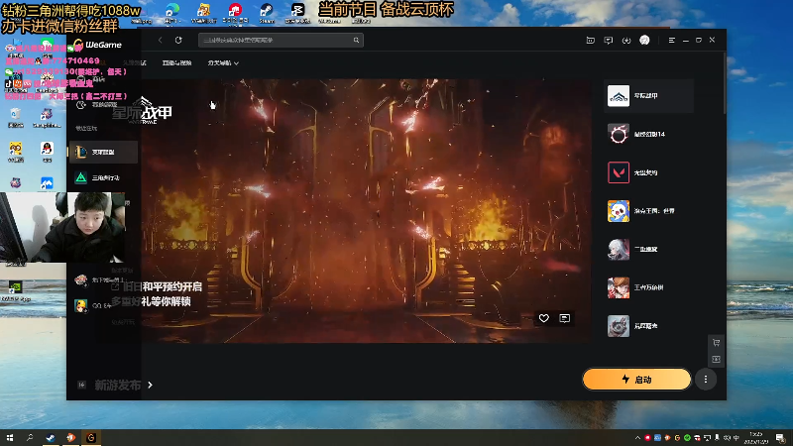This screenshot has height=446, width=793.
Task: Focus the WeGame search field
Action: (x=281, y=40)
